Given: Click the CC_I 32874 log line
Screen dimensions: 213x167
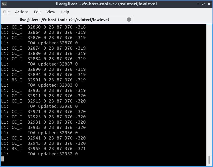Looking at the screenshot, I should click(43, 48).
